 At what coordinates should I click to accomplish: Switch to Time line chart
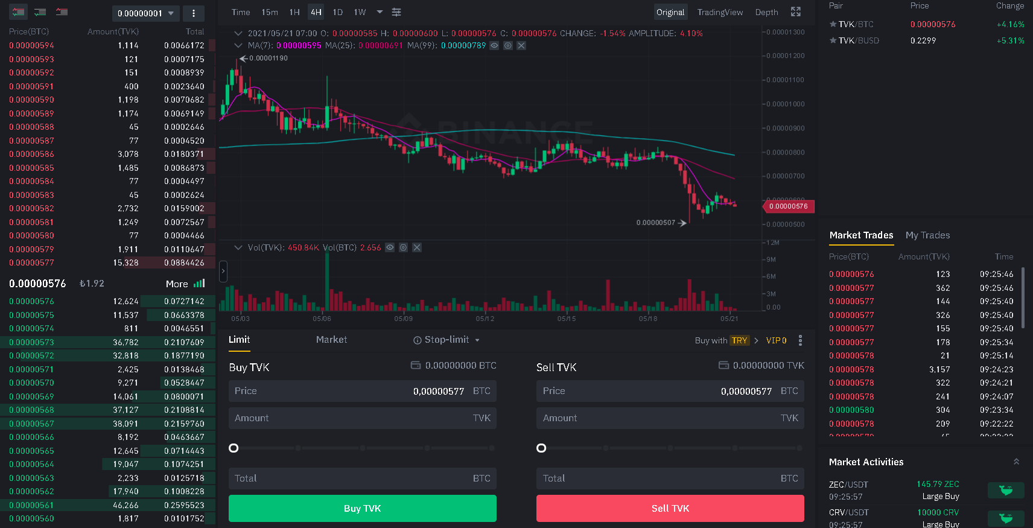tap(241, 12)
